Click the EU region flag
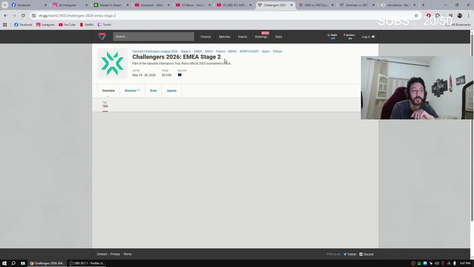 pos(180,75)
